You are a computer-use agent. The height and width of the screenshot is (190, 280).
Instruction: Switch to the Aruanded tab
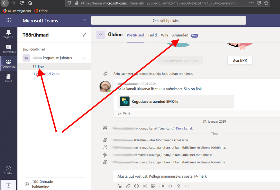[x=180, y=35]
